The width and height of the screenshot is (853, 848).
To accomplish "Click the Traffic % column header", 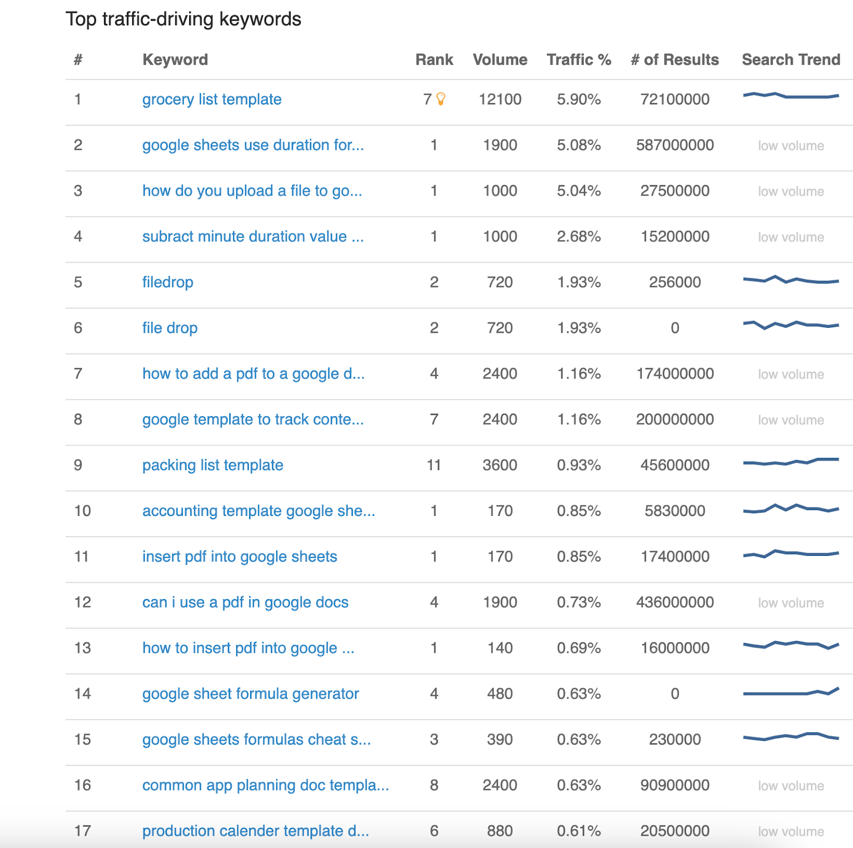I will pyautogui.click(x=578, y=60).
